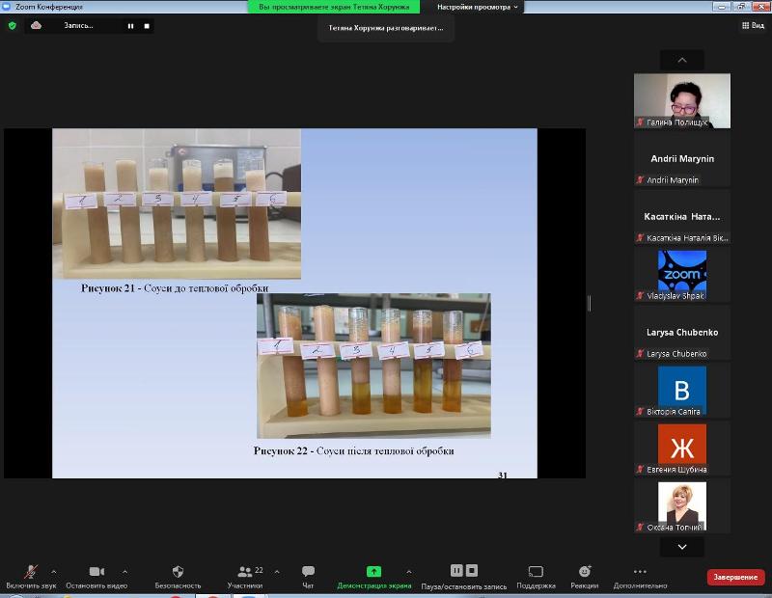Image resolution: width=772 pixels, height=598 pixels.
Task: Open the Безопасность security shield icon
Action: point(178,572)
